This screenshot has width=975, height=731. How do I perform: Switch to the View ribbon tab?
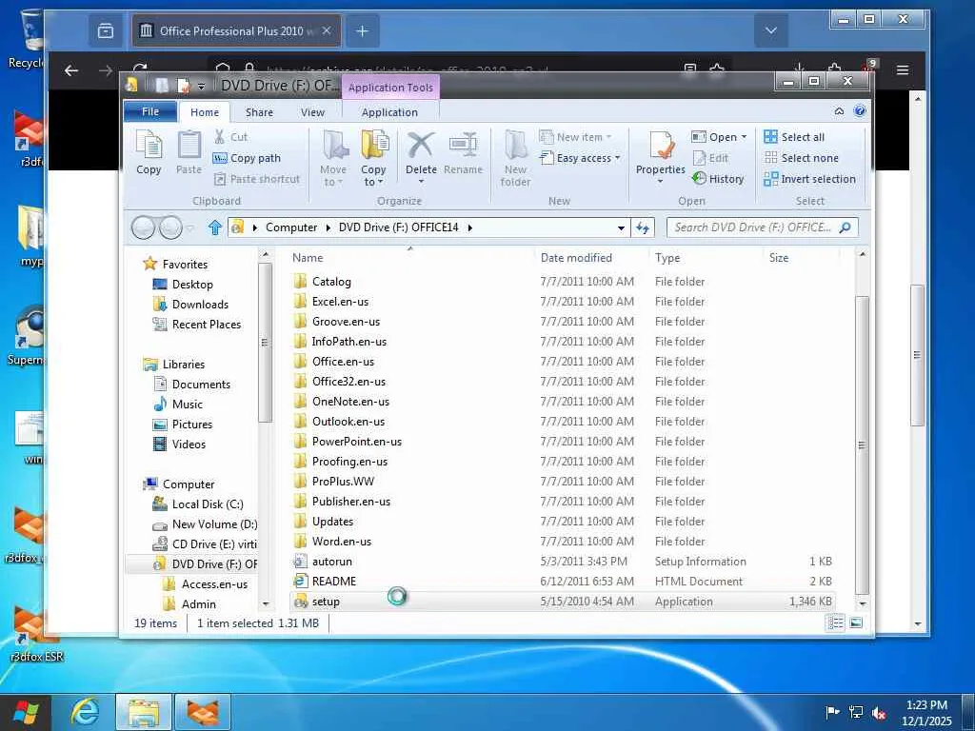click(x=312, y=112)
